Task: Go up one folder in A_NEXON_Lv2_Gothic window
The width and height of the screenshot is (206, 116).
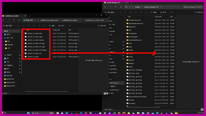Action: tap(14, 20)
